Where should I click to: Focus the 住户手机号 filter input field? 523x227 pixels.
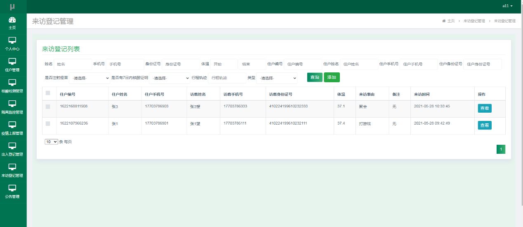[x=419, y=64]
